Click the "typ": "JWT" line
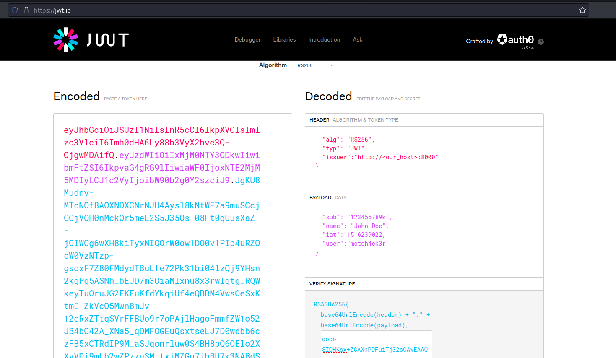Viewport: 616px width, 358px height. tap(345, 148)
